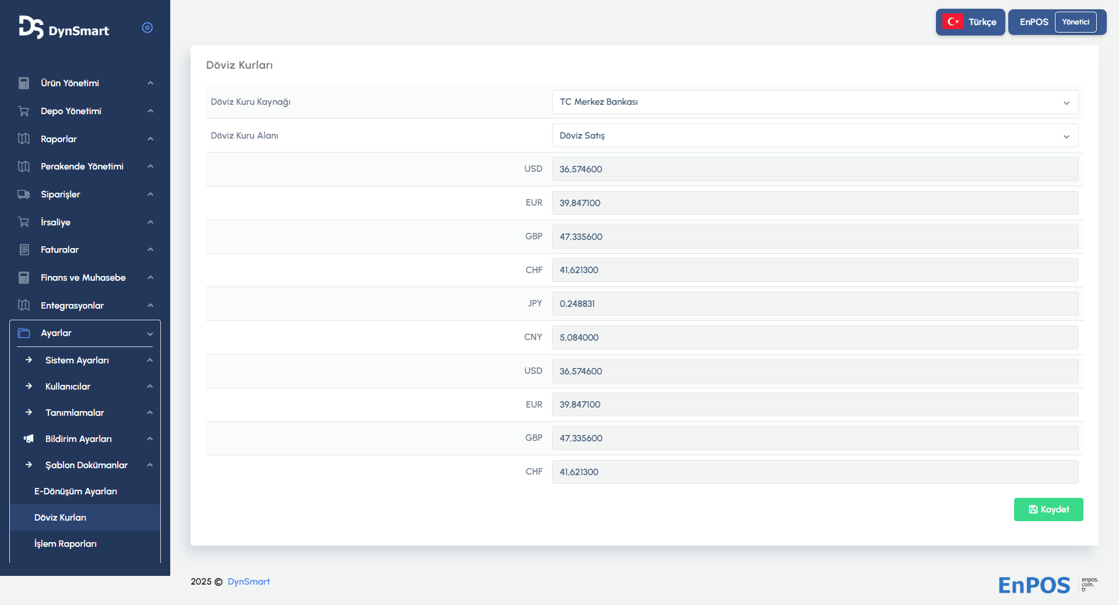The image size is (1119, 605).
Task: Click the DynSmart logo icon
Action: click(31, 27)
